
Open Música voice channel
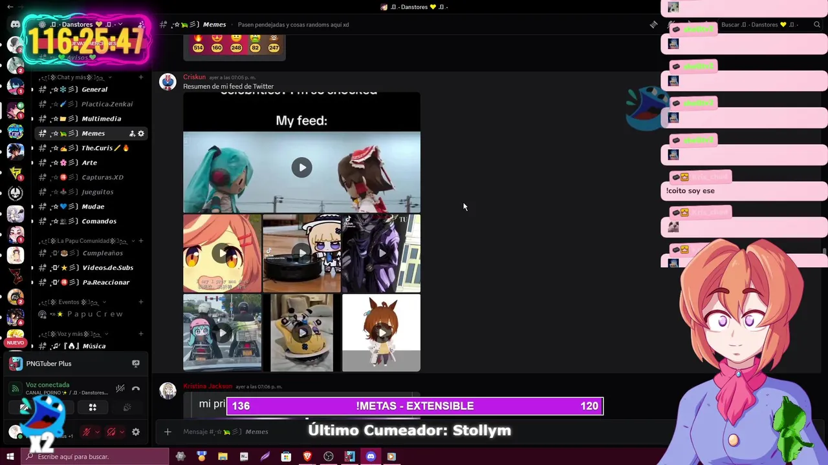pyautogui.click(x=91, y=346)
